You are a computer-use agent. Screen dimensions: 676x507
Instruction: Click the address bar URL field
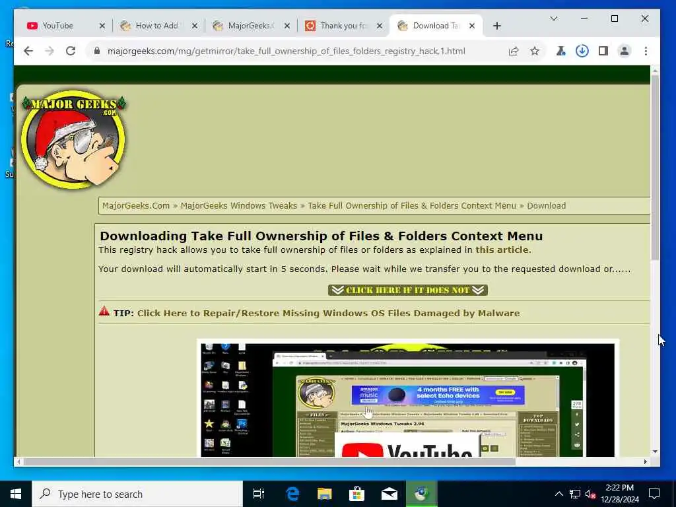coord(287,51)
